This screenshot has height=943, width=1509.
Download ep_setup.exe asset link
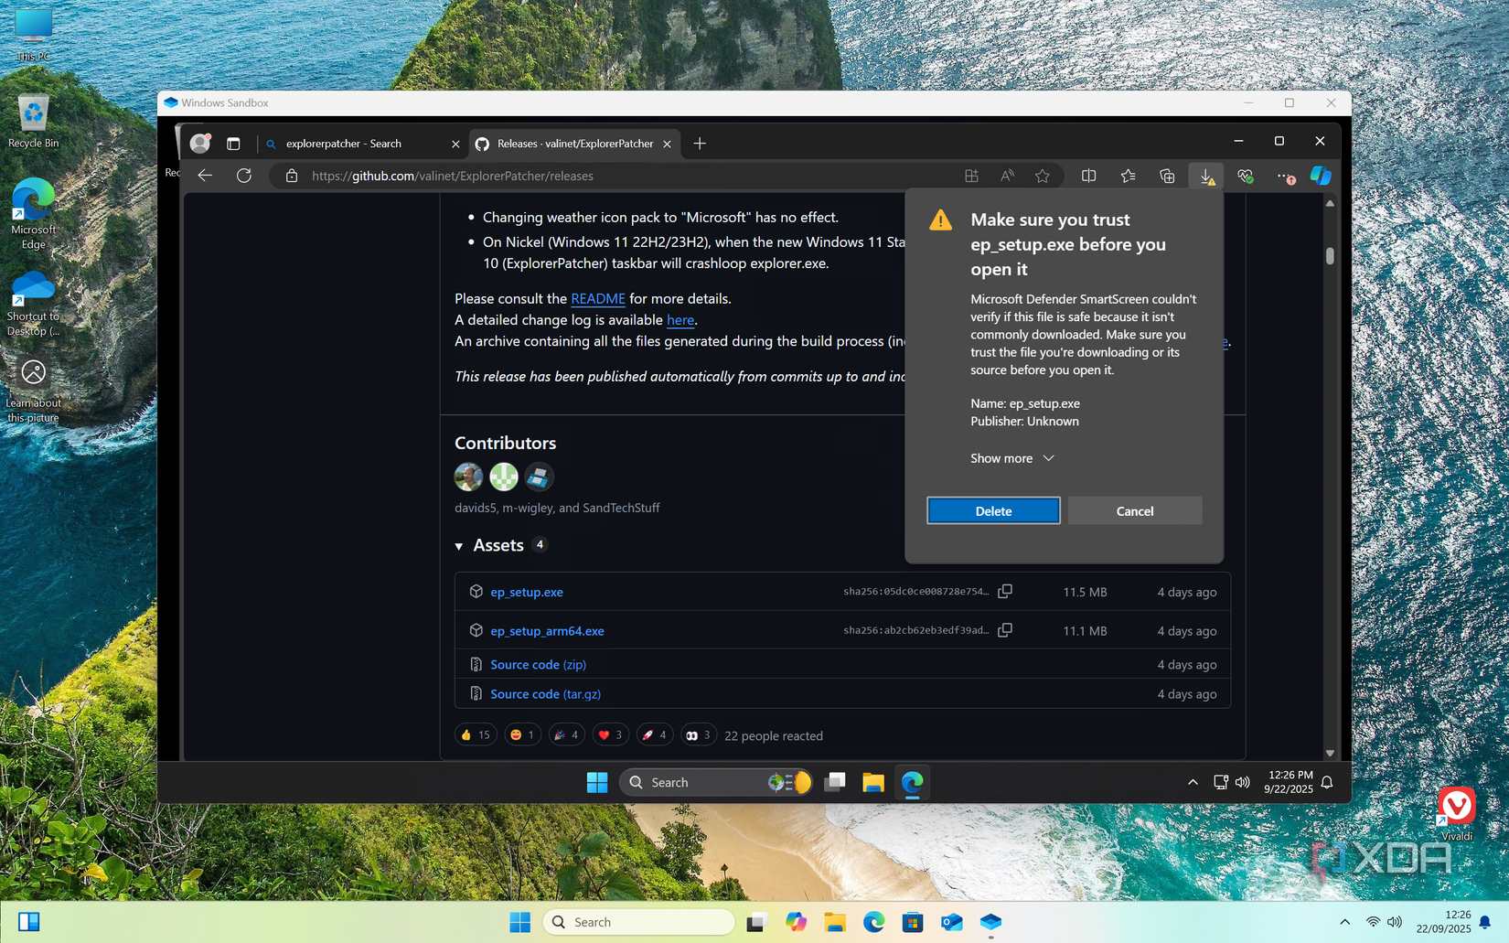pos(527,592)
